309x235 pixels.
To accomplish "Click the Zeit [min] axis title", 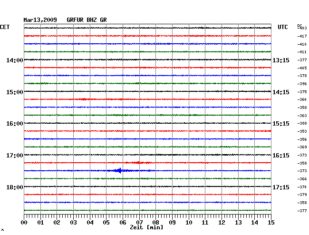I will pyautogui.click(x=146, y=227).
